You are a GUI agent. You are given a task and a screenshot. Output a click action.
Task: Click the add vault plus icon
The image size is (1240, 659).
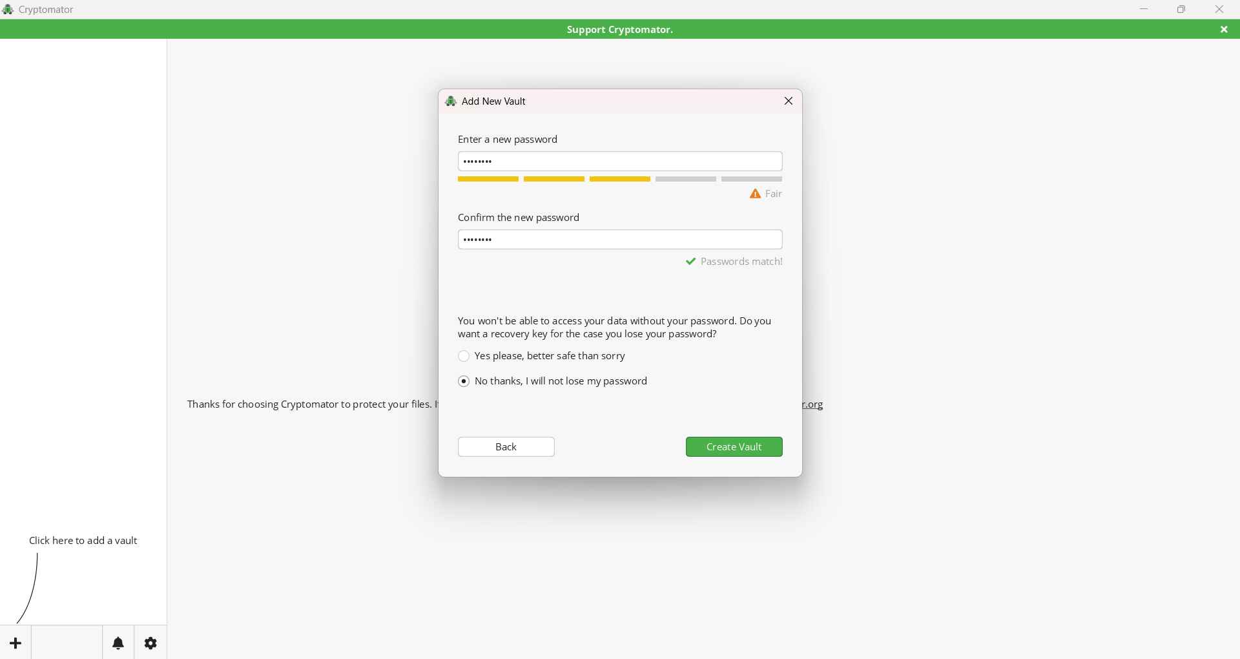[x=16, y=643]
